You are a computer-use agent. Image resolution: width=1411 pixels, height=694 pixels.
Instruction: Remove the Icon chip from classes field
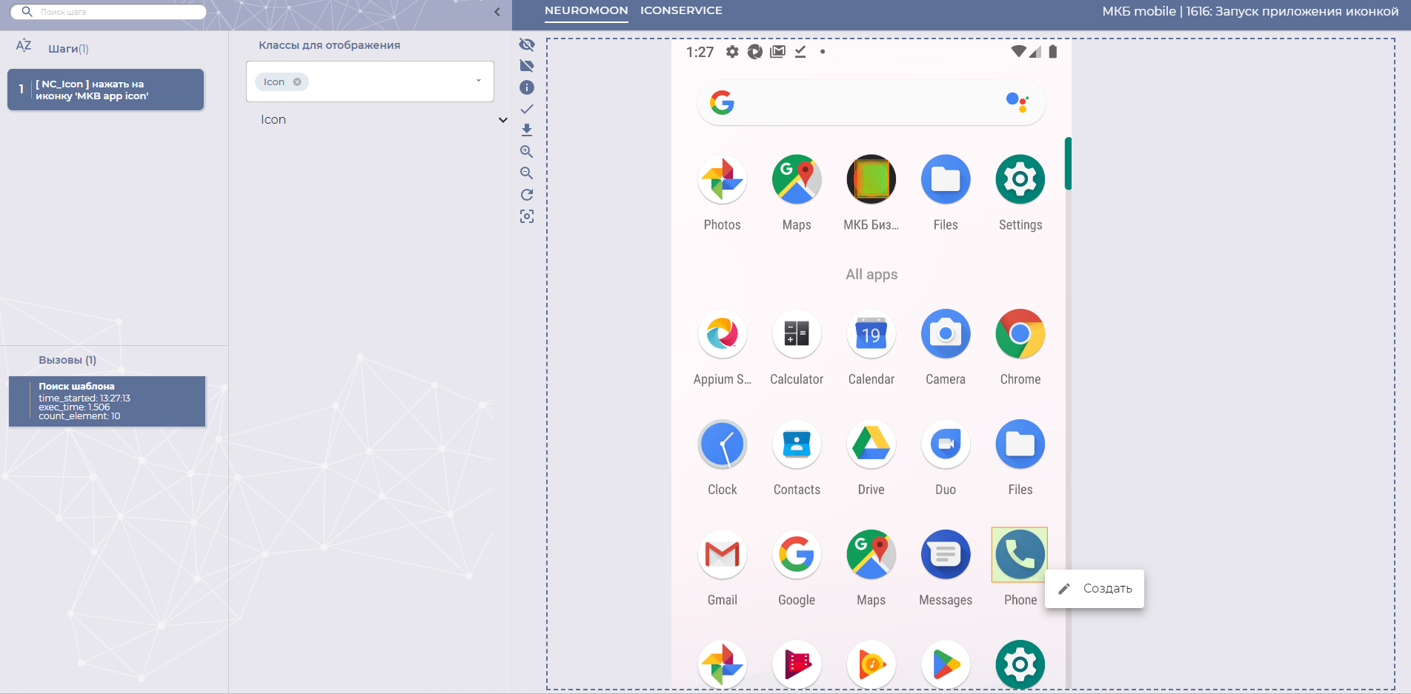pyautogui.click(x=297, y=82)
